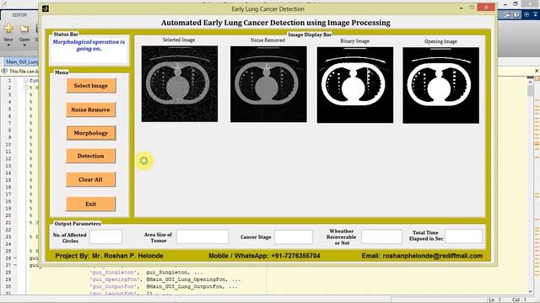This screenshot has height=303, width=540.
Task: Focus the Wheather Recoverable or Not field
Action: pos(381,237)
